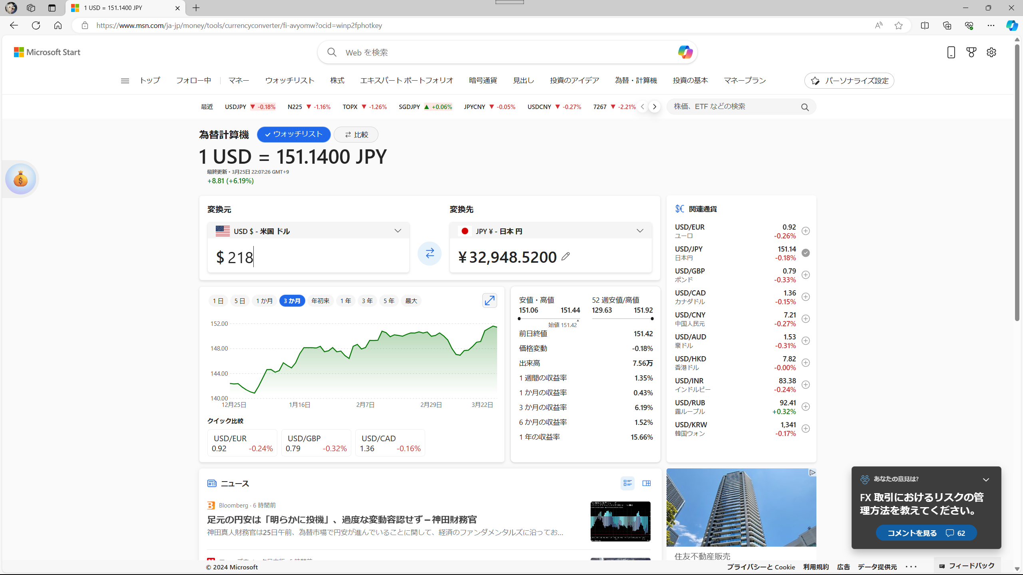Go back to the previous browser page
Image resolution: width=1023 pixels, height=575 pixels.
(x=14, y=26)
